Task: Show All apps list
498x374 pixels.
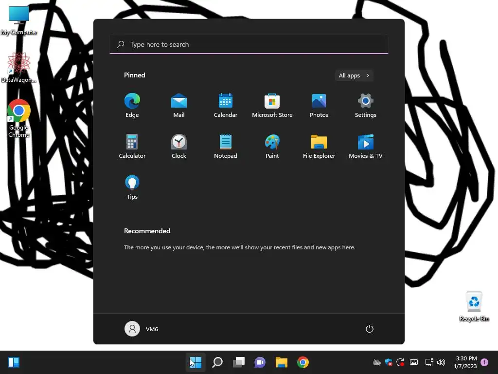Action: (x=354, y=75)
